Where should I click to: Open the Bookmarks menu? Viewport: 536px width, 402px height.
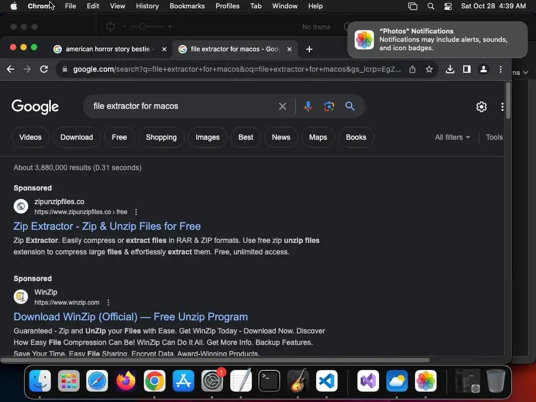click(187, 6)
